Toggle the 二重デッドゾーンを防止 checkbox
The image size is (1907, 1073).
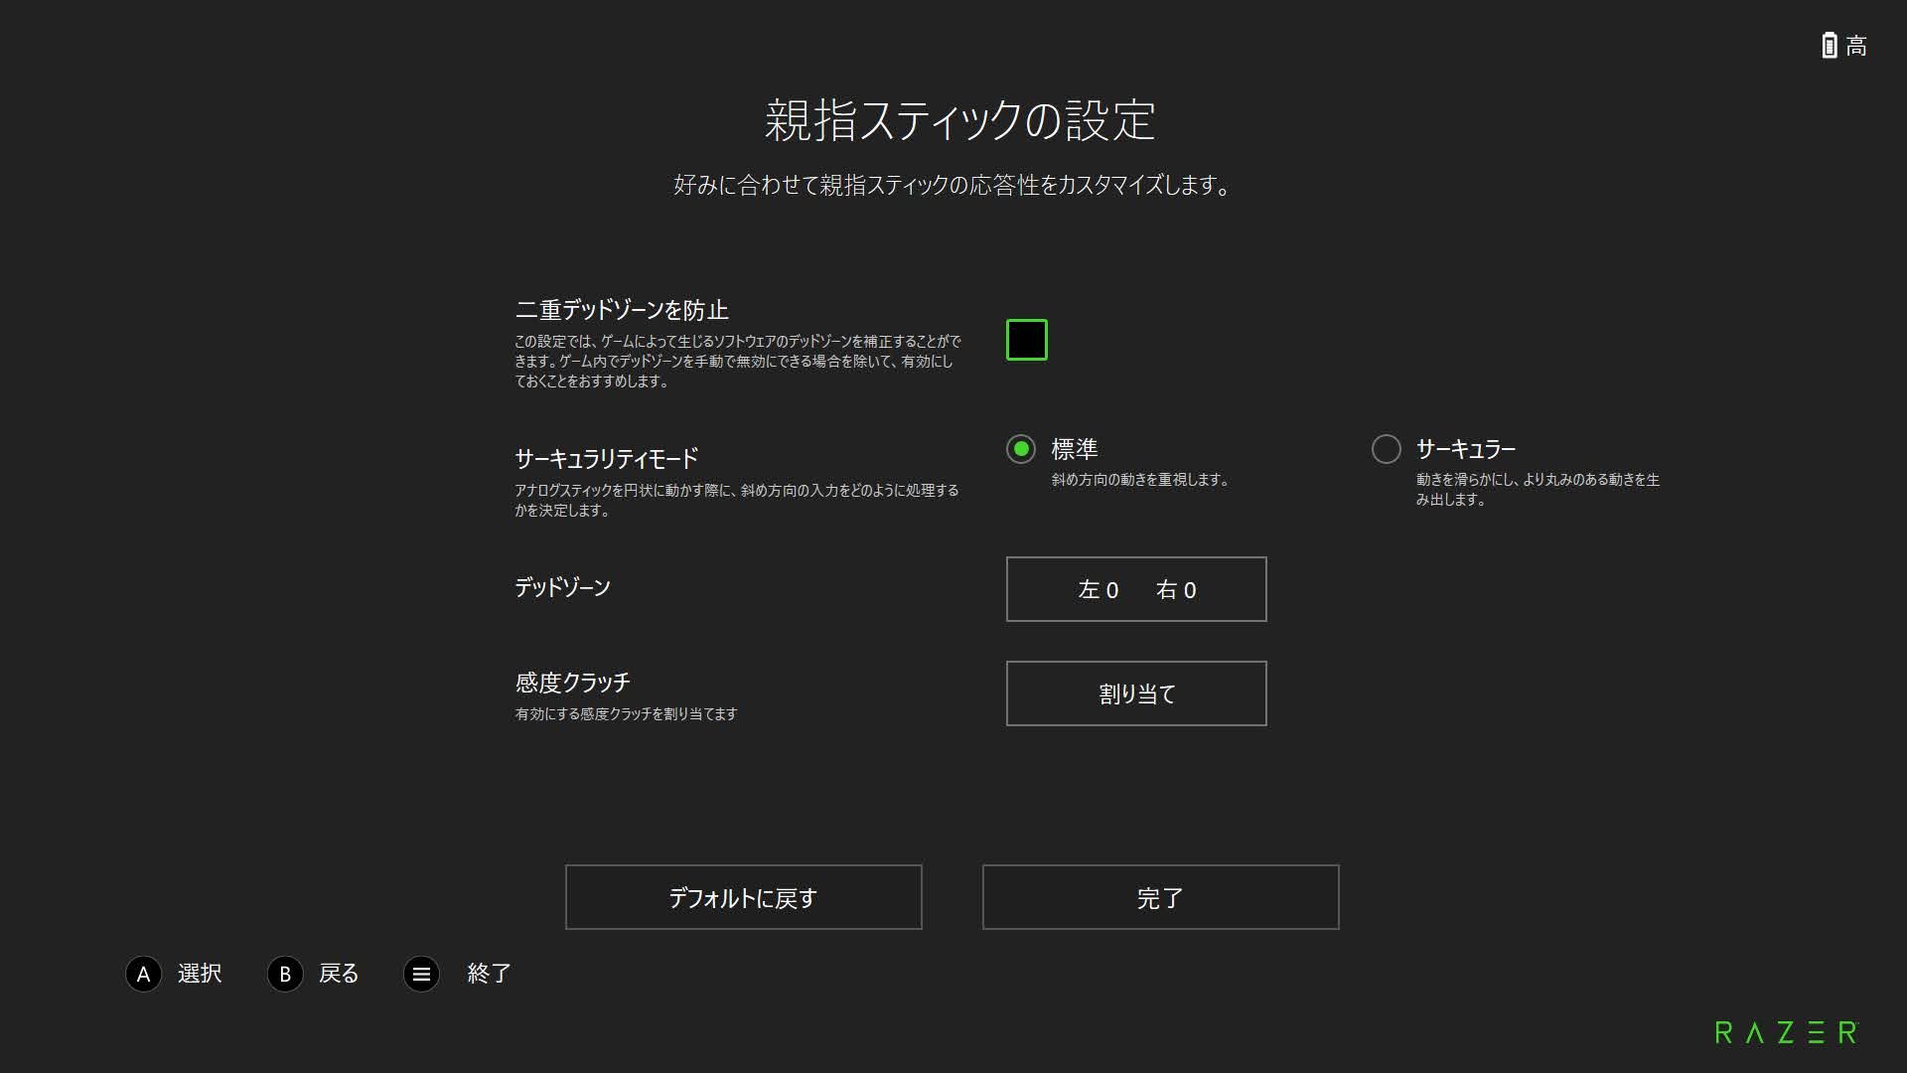(x=1026, y=340)
